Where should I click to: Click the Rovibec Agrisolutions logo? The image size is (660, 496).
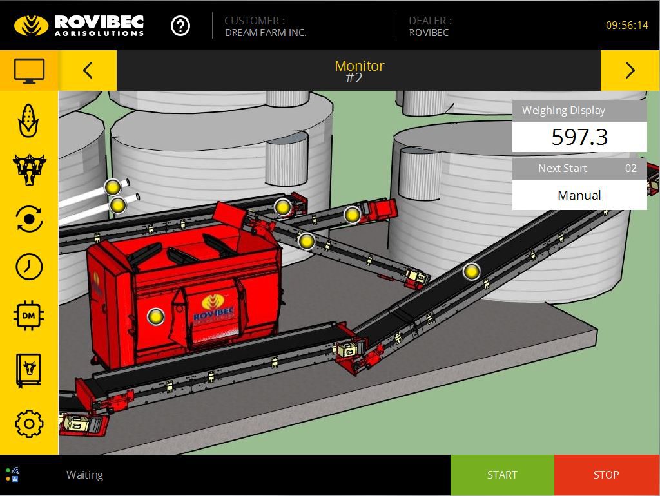(x=79, y=26)
